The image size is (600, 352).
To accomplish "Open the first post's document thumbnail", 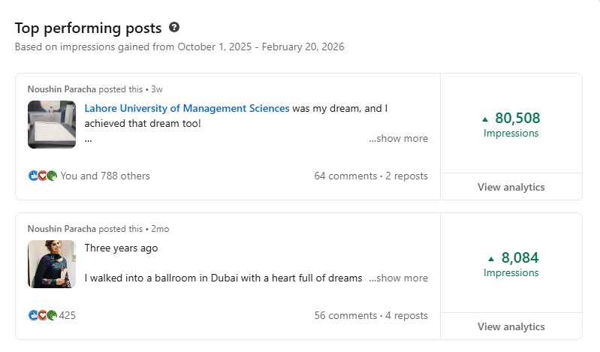I will click(52, 125).
